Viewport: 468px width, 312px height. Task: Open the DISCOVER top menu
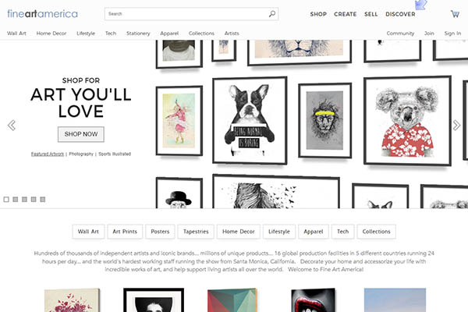(x=400, y=14)
